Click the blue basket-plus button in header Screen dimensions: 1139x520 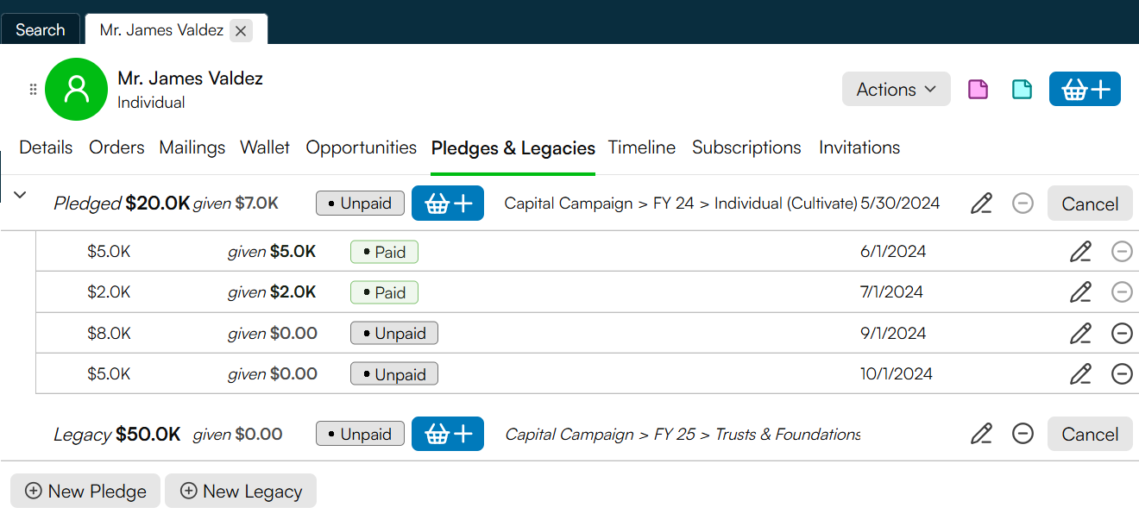pyautogui.click(x=1085, y=89)
